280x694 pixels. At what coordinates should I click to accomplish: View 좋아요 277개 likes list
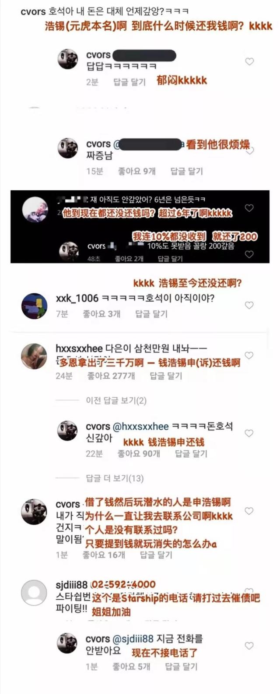pos(111,376)
